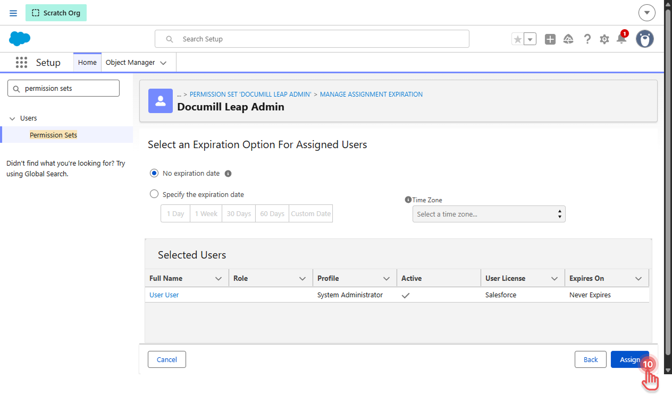Screen dimensions: 672x413
Task: Click the info icon beside Time Zone
Action: (408, 200)
